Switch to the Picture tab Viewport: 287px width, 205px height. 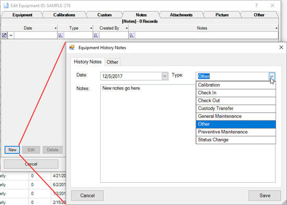[x=222, y=15]
